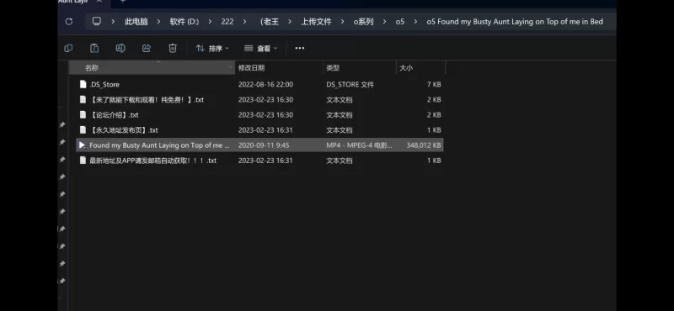Click the icon of 【永久地址发布页】.txt
The height and width of the screenshot is (311, 674).
83,129
